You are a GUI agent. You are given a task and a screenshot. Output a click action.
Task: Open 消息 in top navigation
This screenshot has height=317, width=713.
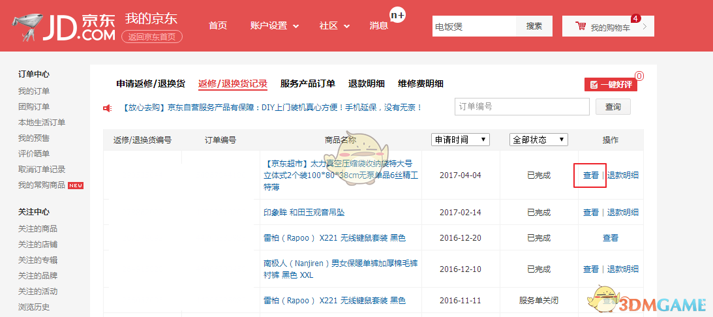[379, 26]
